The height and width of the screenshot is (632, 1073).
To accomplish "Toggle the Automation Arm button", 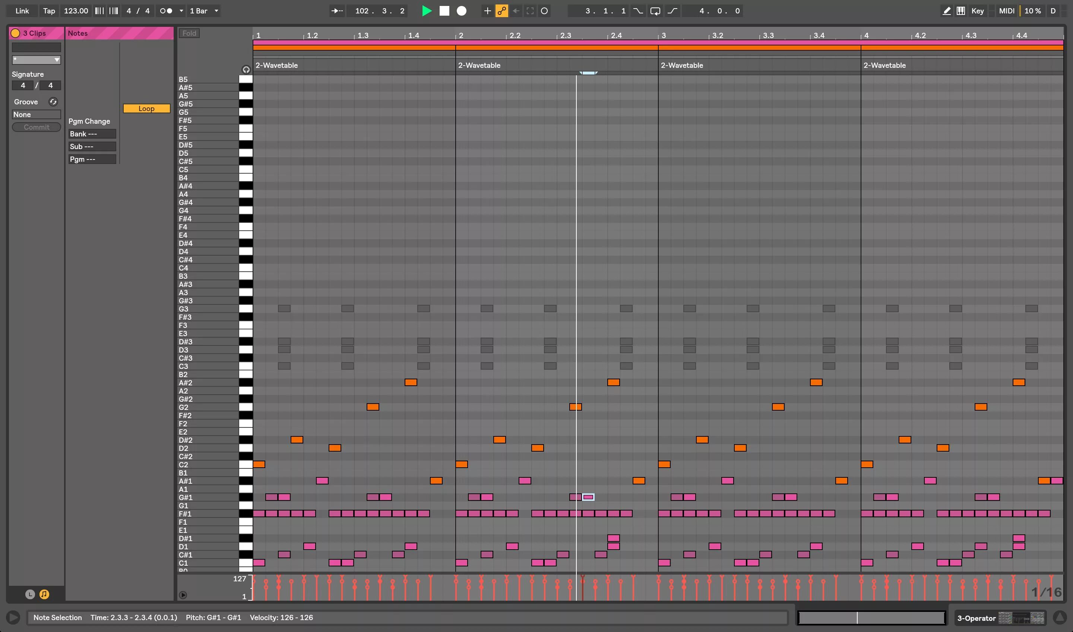I will (501, 11).
